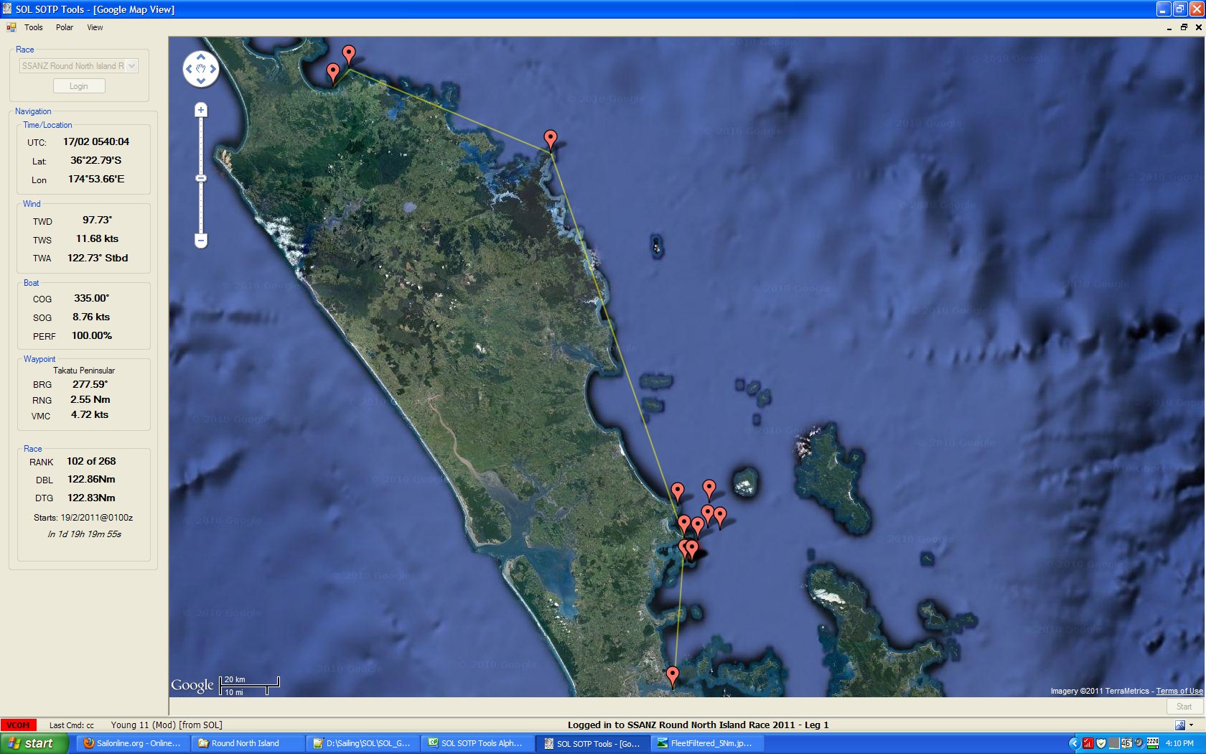Switch to D:\Sailing\SOL taskbar item
This screenshot has height=754, width=1206.
362,743
